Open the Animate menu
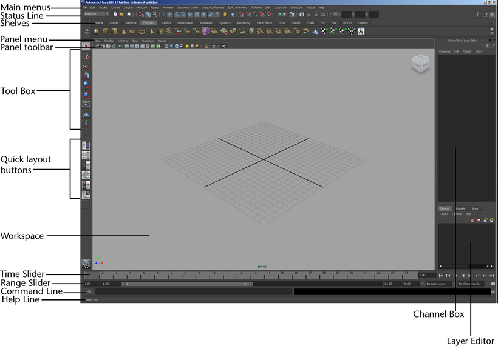498x346 pixels. point(168,8)
